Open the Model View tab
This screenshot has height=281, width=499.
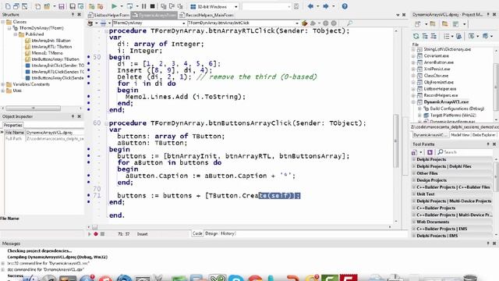pos(460,135)
